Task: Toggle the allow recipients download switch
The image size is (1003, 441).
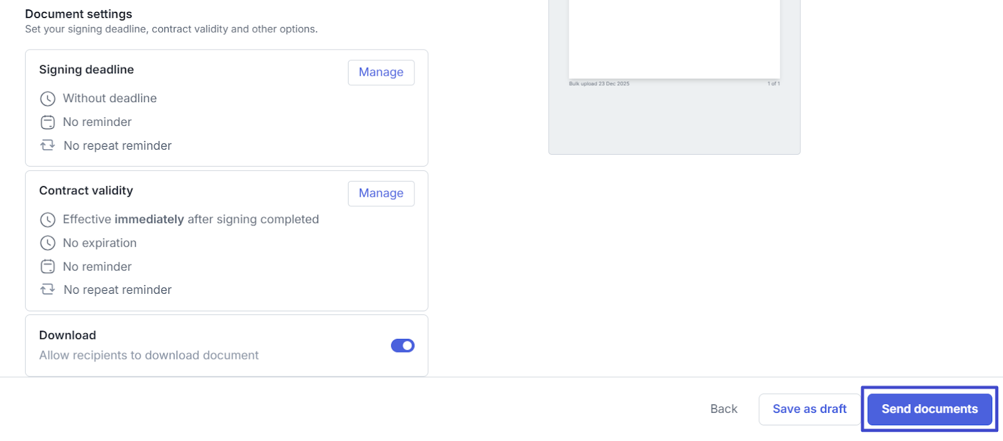Action: click(x=402, y=346)
